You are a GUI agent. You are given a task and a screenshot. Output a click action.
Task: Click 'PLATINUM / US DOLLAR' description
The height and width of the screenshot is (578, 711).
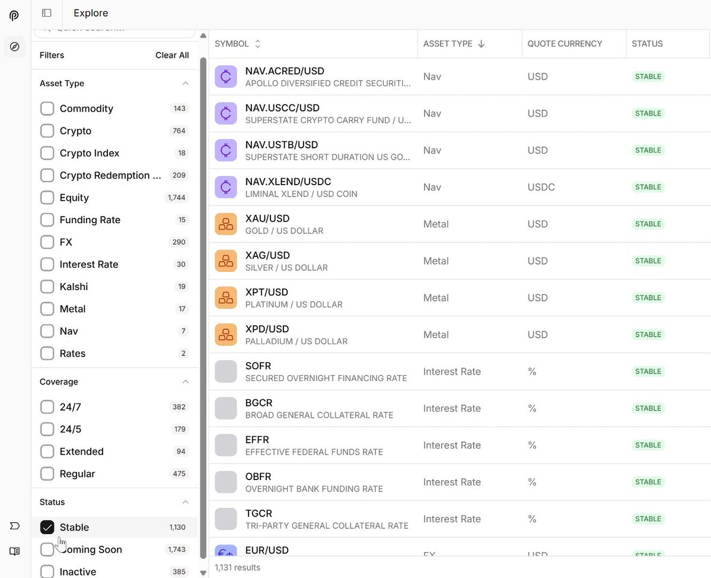pos(294,304)
